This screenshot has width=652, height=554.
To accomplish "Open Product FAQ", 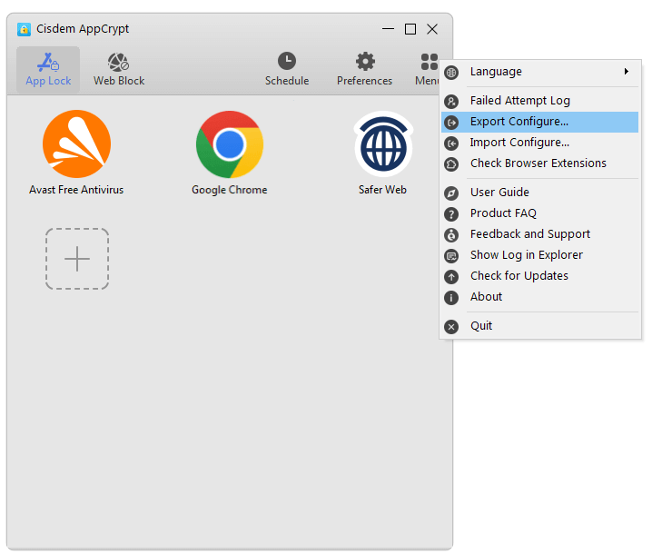I will (x=539, y=213).
